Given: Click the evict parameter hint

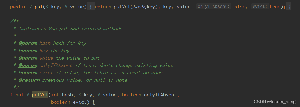Looking at the screenshot, I should pos(260,7).
